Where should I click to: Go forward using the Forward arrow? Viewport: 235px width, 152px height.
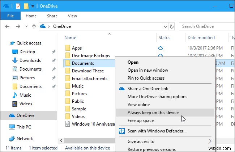pos(18,26)
